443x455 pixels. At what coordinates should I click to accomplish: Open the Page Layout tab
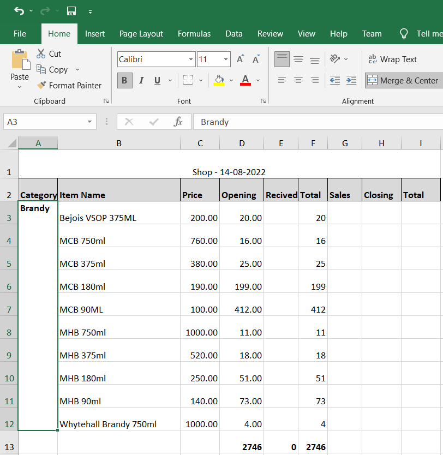coord(141,34)
